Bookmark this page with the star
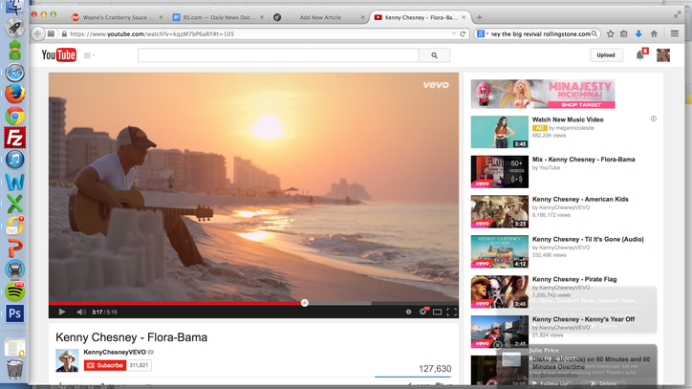This screenshot has height=389, width=692. coord(611,34)
